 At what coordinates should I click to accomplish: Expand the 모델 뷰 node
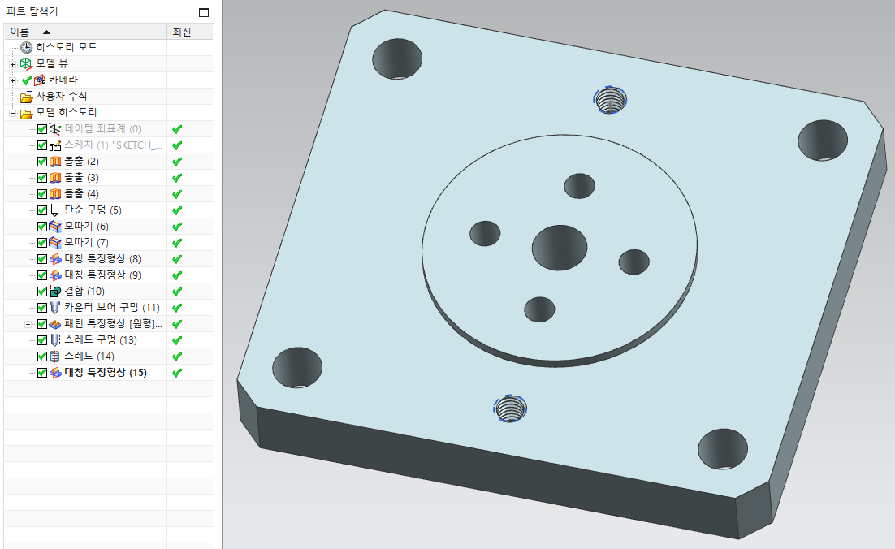click(12, 64)
